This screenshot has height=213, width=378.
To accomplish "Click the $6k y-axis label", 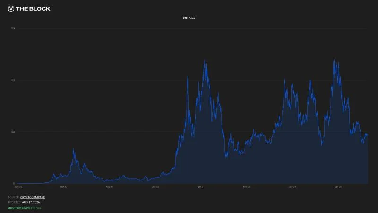I will pos(13,28).
